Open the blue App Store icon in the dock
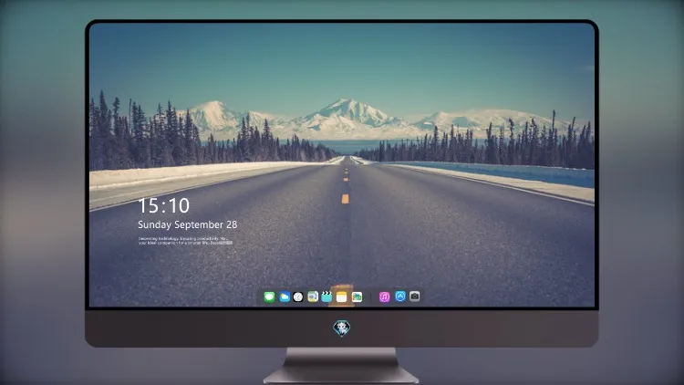 click(x=400, y=297)
